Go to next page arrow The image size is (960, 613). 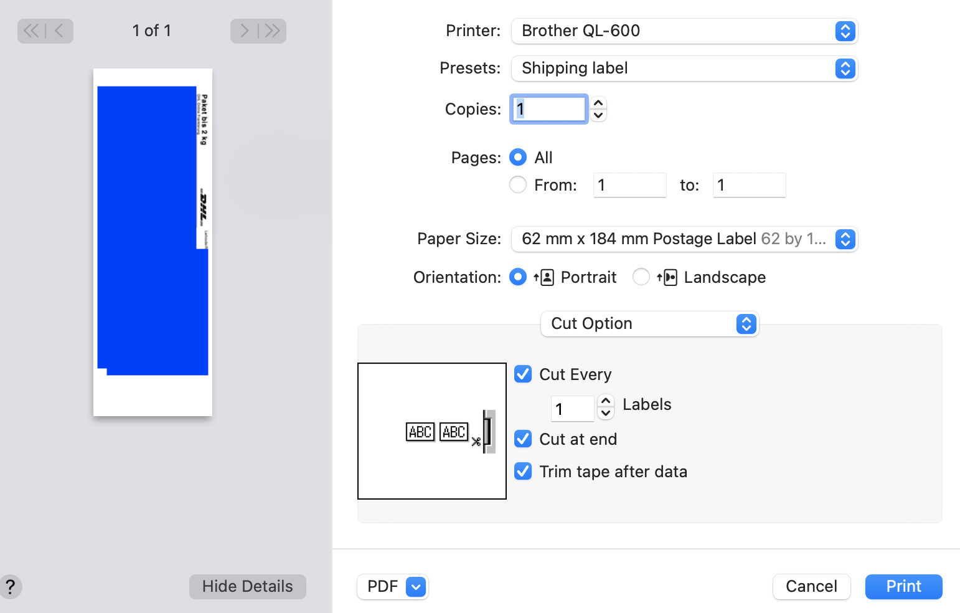pyautogui.click(x=244, y=31)
